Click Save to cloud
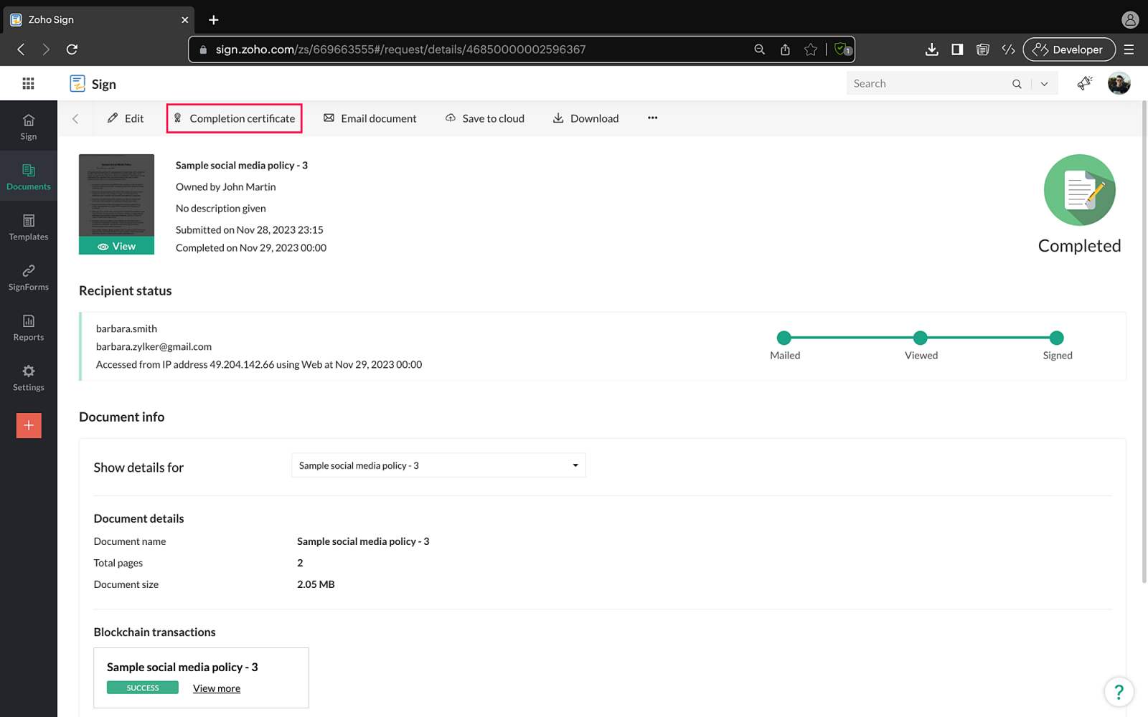Image resolution: width=1148 pixels, height=717 pixels. [485, 118]
